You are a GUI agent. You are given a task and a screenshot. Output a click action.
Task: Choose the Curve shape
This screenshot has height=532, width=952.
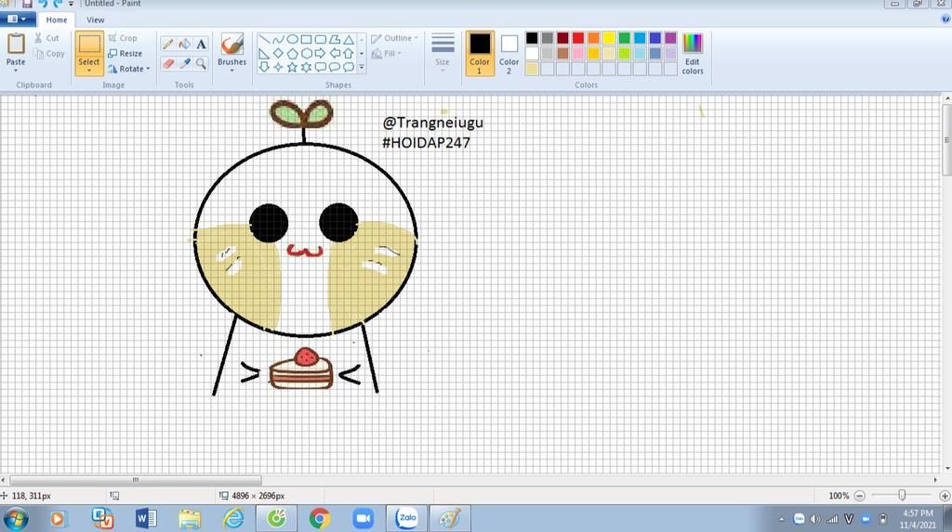(278, 39)
